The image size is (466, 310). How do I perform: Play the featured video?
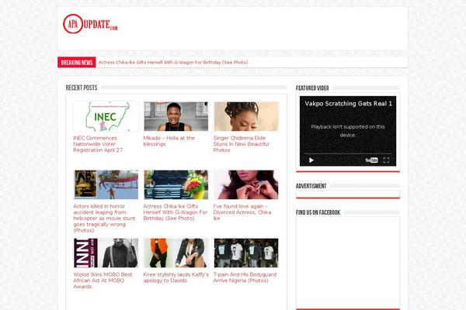click(x=311, y=160)
